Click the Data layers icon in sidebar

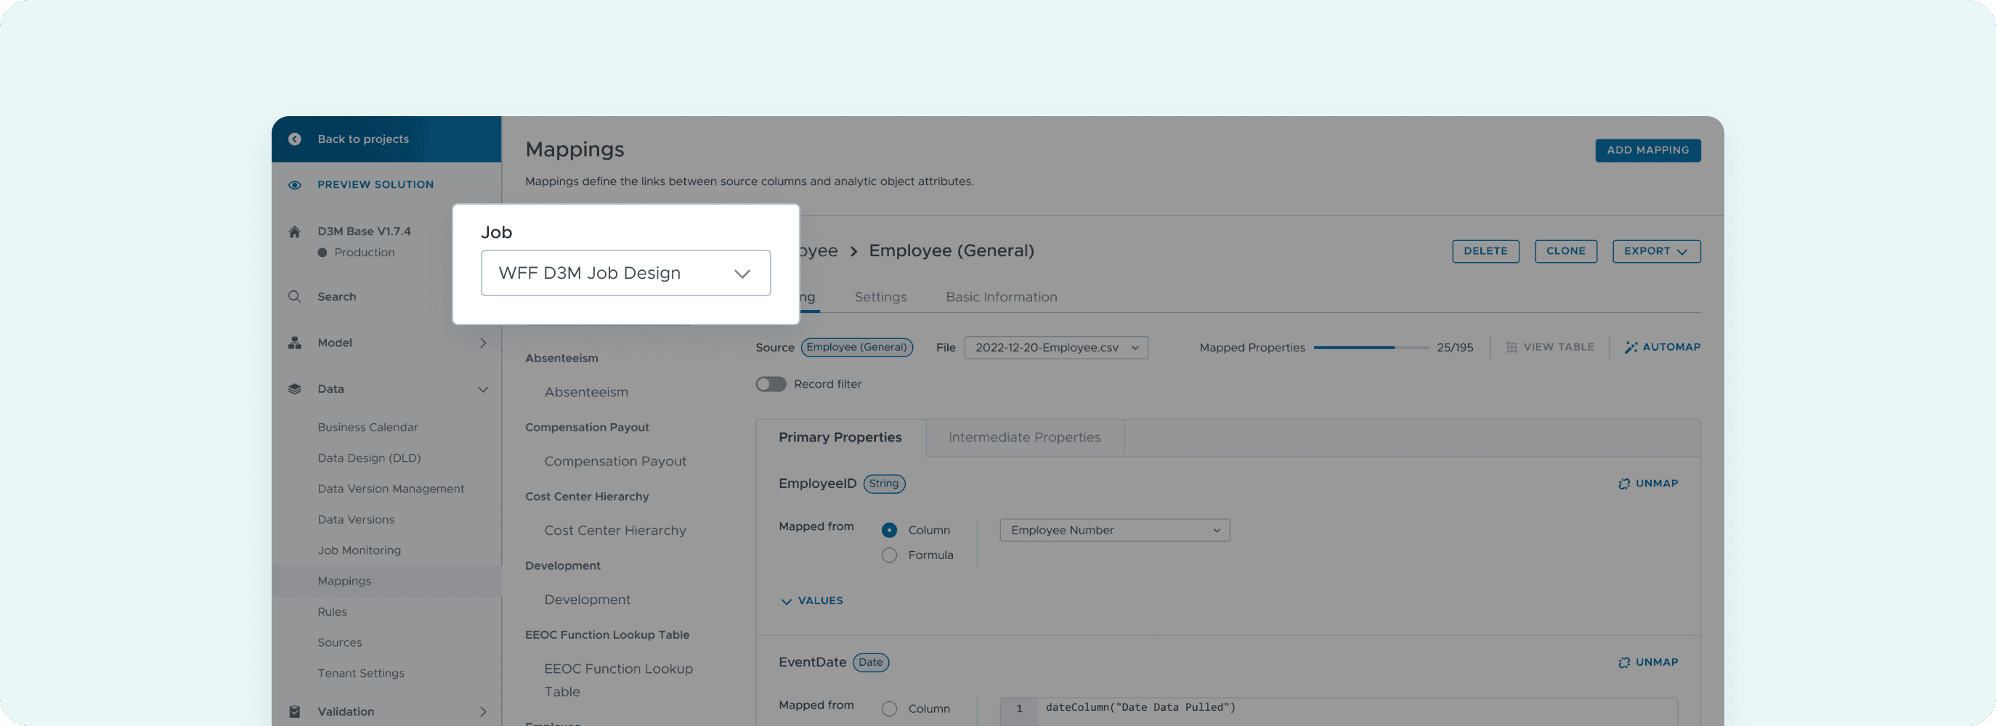pyautogui.click(x=294, y=389)
